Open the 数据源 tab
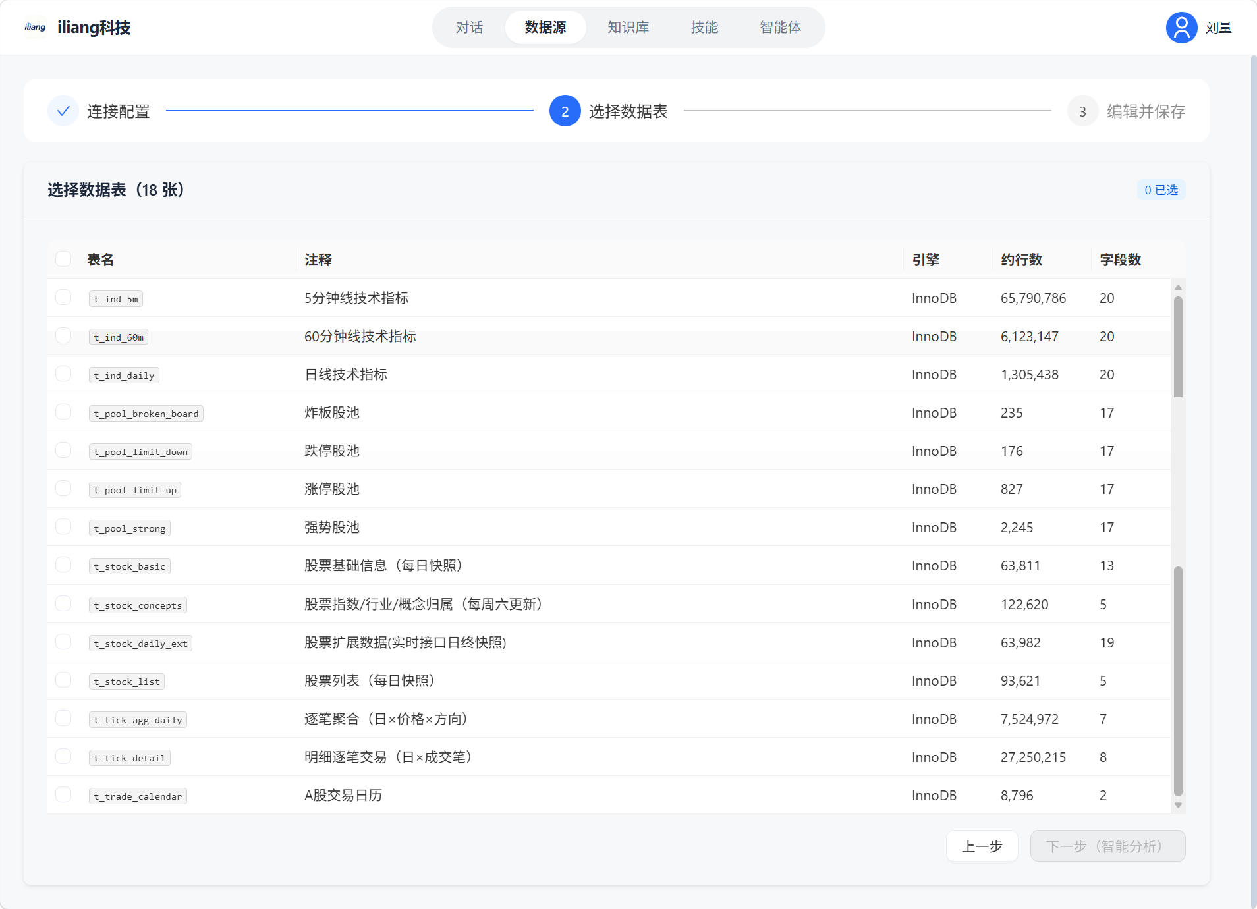This screenshot has height=909, width=1257. click(545, 27)
